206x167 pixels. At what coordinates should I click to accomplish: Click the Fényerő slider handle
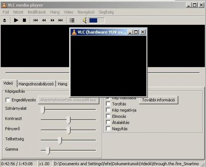pos(68,131)
